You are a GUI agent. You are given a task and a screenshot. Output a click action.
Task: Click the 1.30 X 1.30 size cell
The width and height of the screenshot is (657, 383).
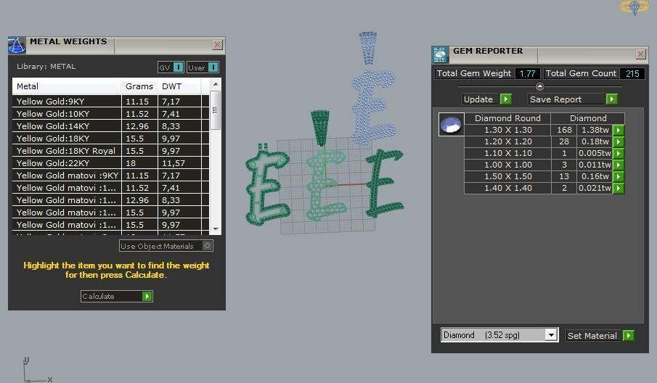click(x=508, y=130)
